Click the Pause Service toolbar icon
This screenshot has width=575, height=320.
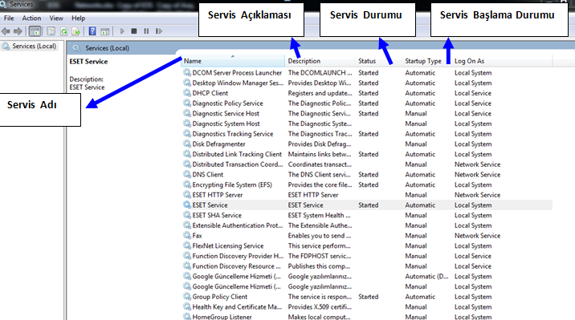click(x=146, y=31)
